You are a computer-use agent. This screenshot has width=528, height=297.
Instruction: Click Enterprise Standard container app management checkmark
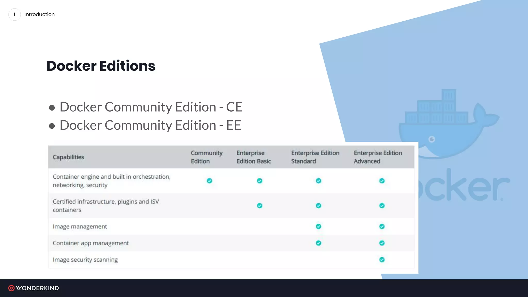click(x=318, y=243)
